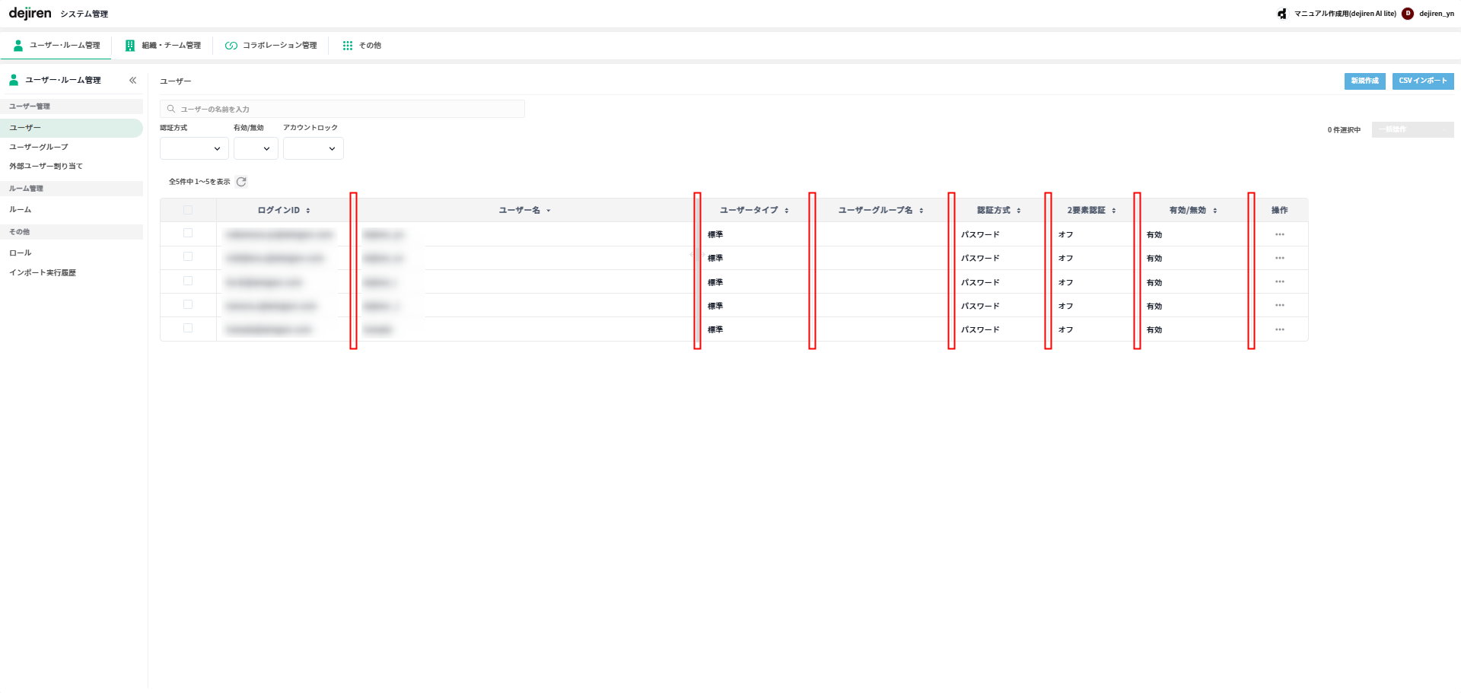Focus the user name search field
1461x693 pixels.
(x=342, y=110)
